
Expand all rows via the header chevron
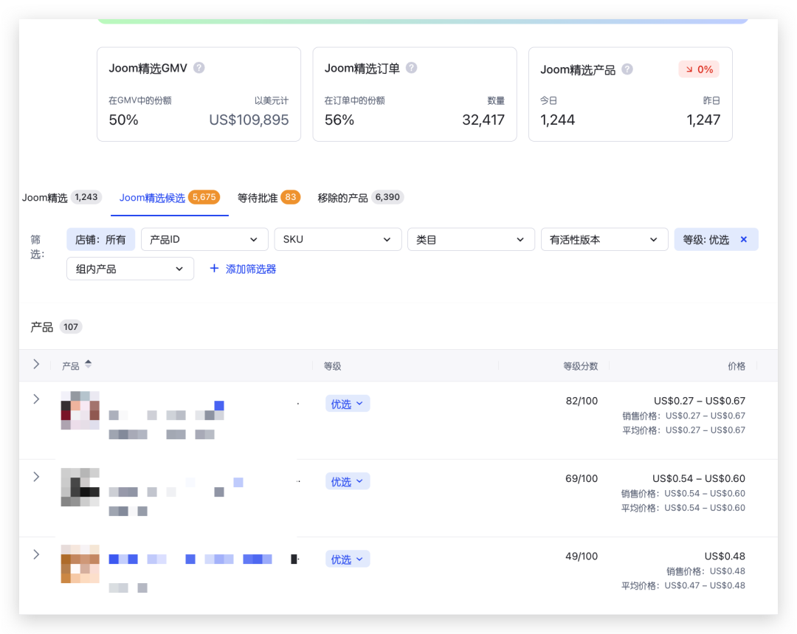(36, 364)
